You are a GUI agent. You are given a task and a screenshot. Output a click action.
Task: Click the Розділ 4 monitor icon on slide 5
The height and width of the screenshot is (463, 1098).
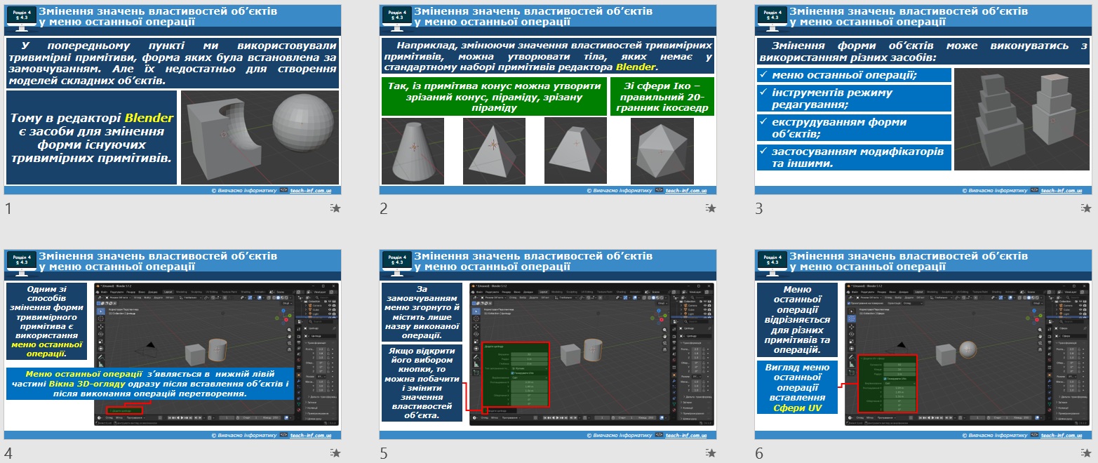click(396, 264)
